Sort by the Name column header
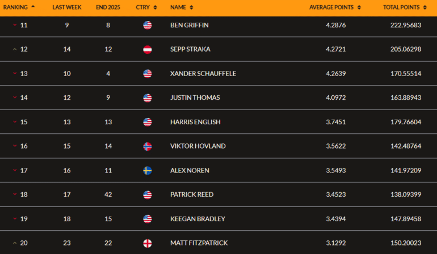 coord(182,7)
